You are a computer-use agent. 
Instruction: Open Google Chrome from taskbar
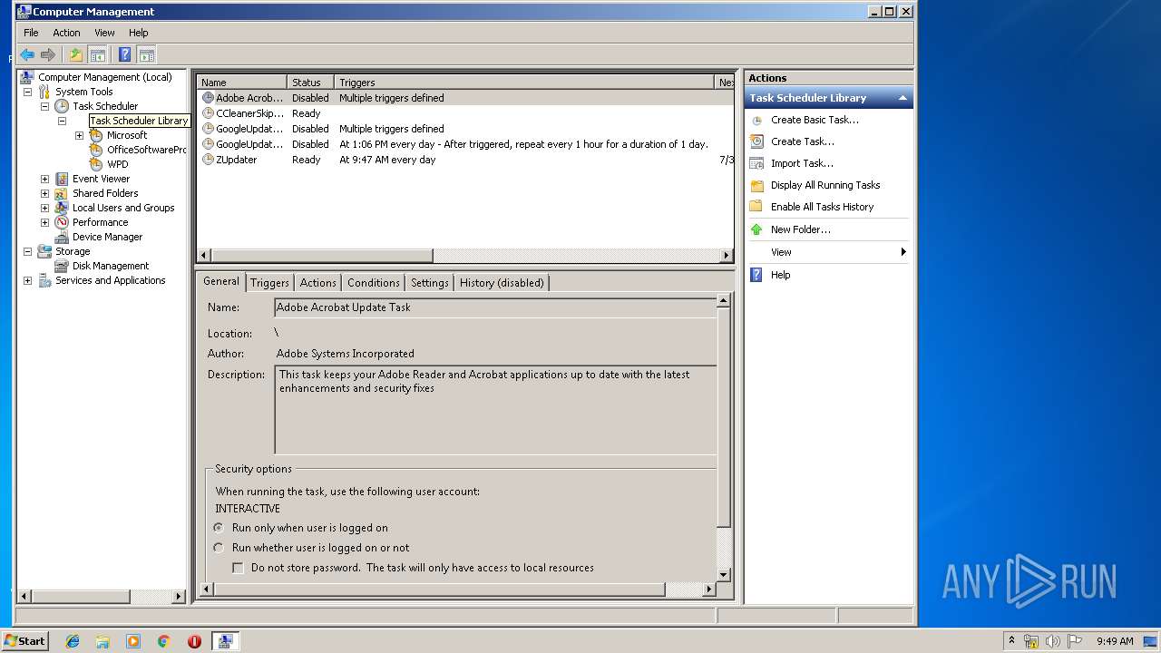point(164,641)
